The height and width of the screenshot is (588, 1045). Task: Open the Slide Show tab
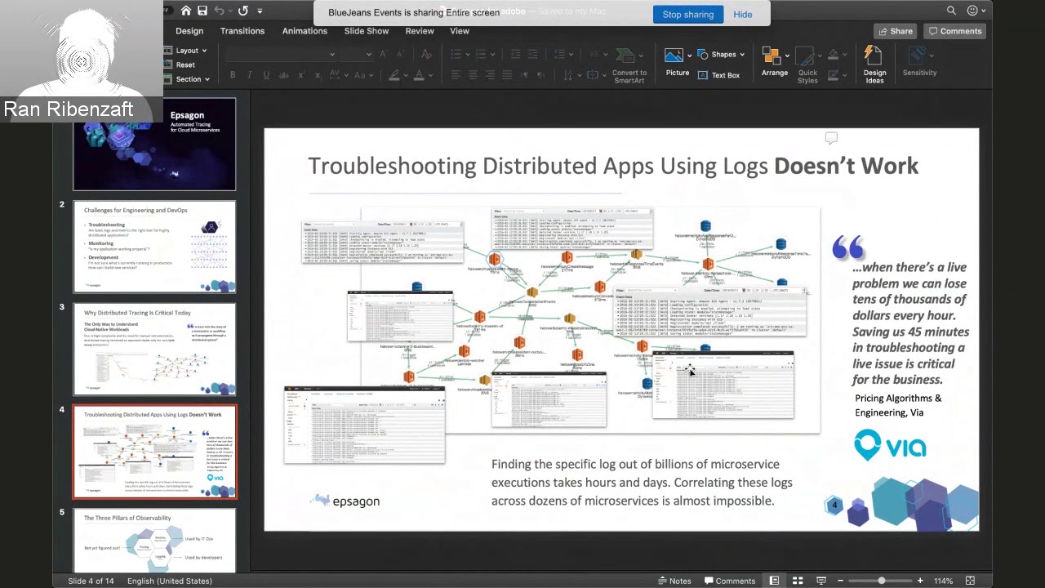point(367,31)
